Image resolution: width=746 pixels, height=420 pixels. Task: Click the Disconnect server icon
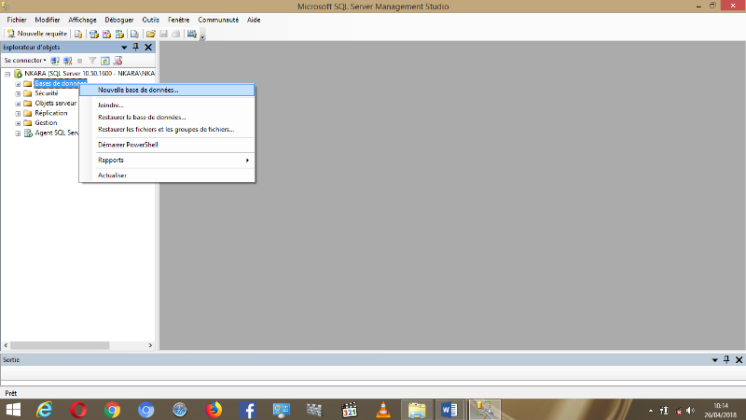click(x=67, y=61)
